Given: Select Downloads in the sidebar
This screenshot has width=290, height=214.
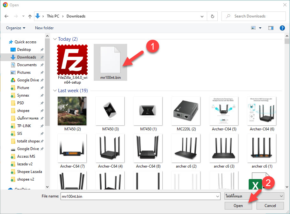Looking at the screenshot, I should pos(23,57).
